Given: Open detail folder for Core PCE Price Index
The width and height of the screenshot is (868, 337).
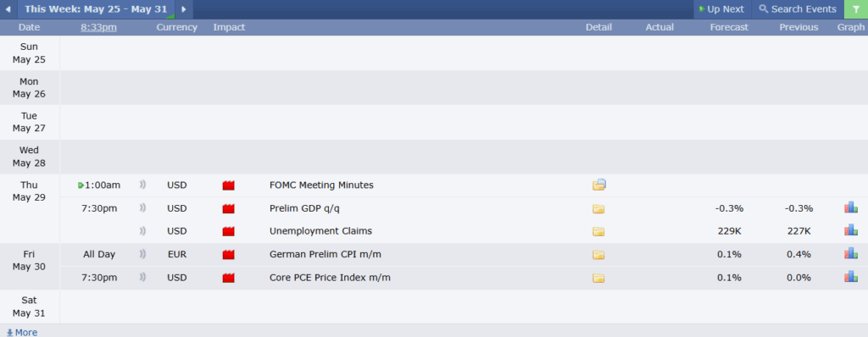Looking at the screenshot, I should tap(598, 278).
